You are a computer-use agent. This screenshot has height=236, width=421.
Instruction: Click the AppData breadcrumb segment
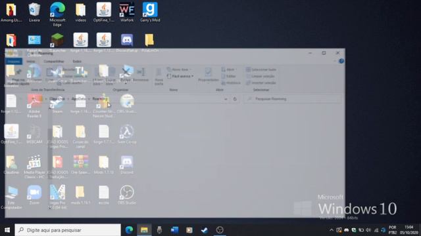tap(79, 99)
